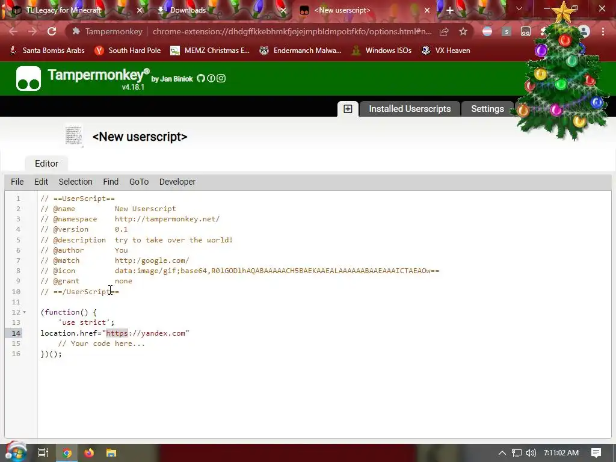Click the @namespace tampermonkey.net line
616x462 pixels.
(x=130, y=219)
